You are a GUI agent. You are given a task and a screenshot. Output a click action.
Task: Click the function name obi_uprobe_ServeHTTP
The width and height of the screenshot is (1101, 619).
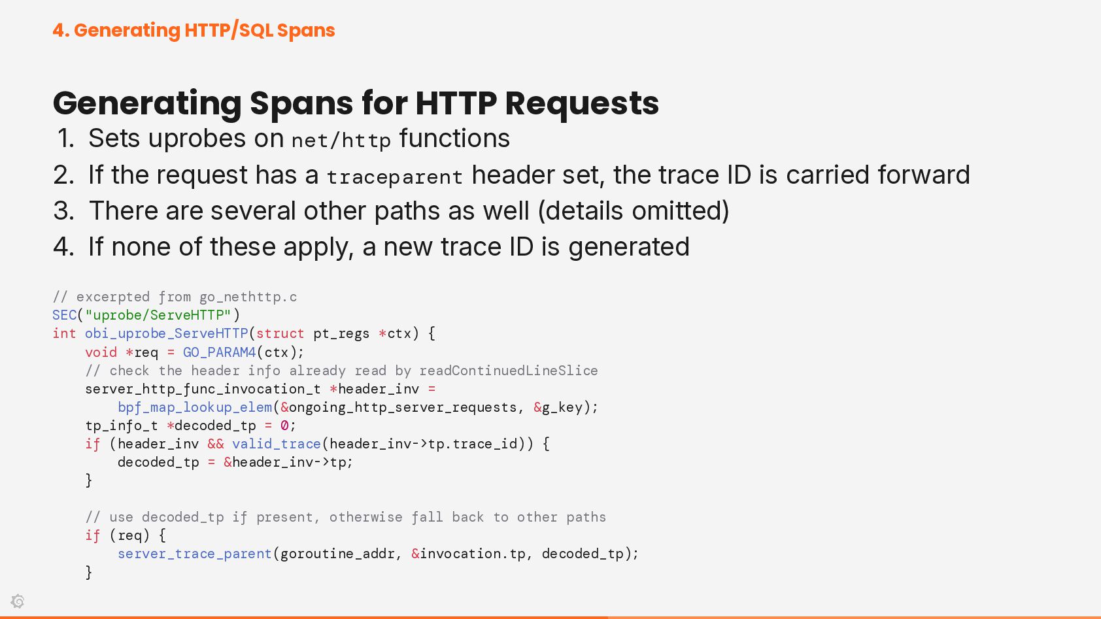[x=166, y=333]
